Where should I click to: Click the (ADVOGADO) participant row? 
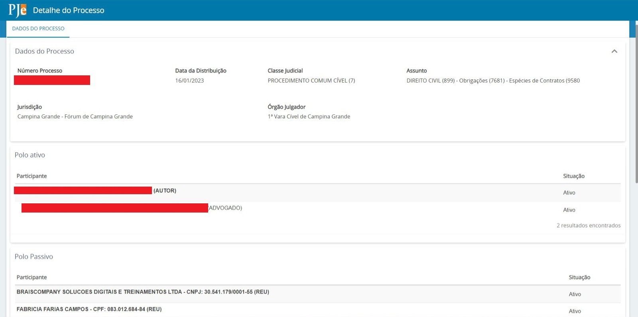(318, 210)
